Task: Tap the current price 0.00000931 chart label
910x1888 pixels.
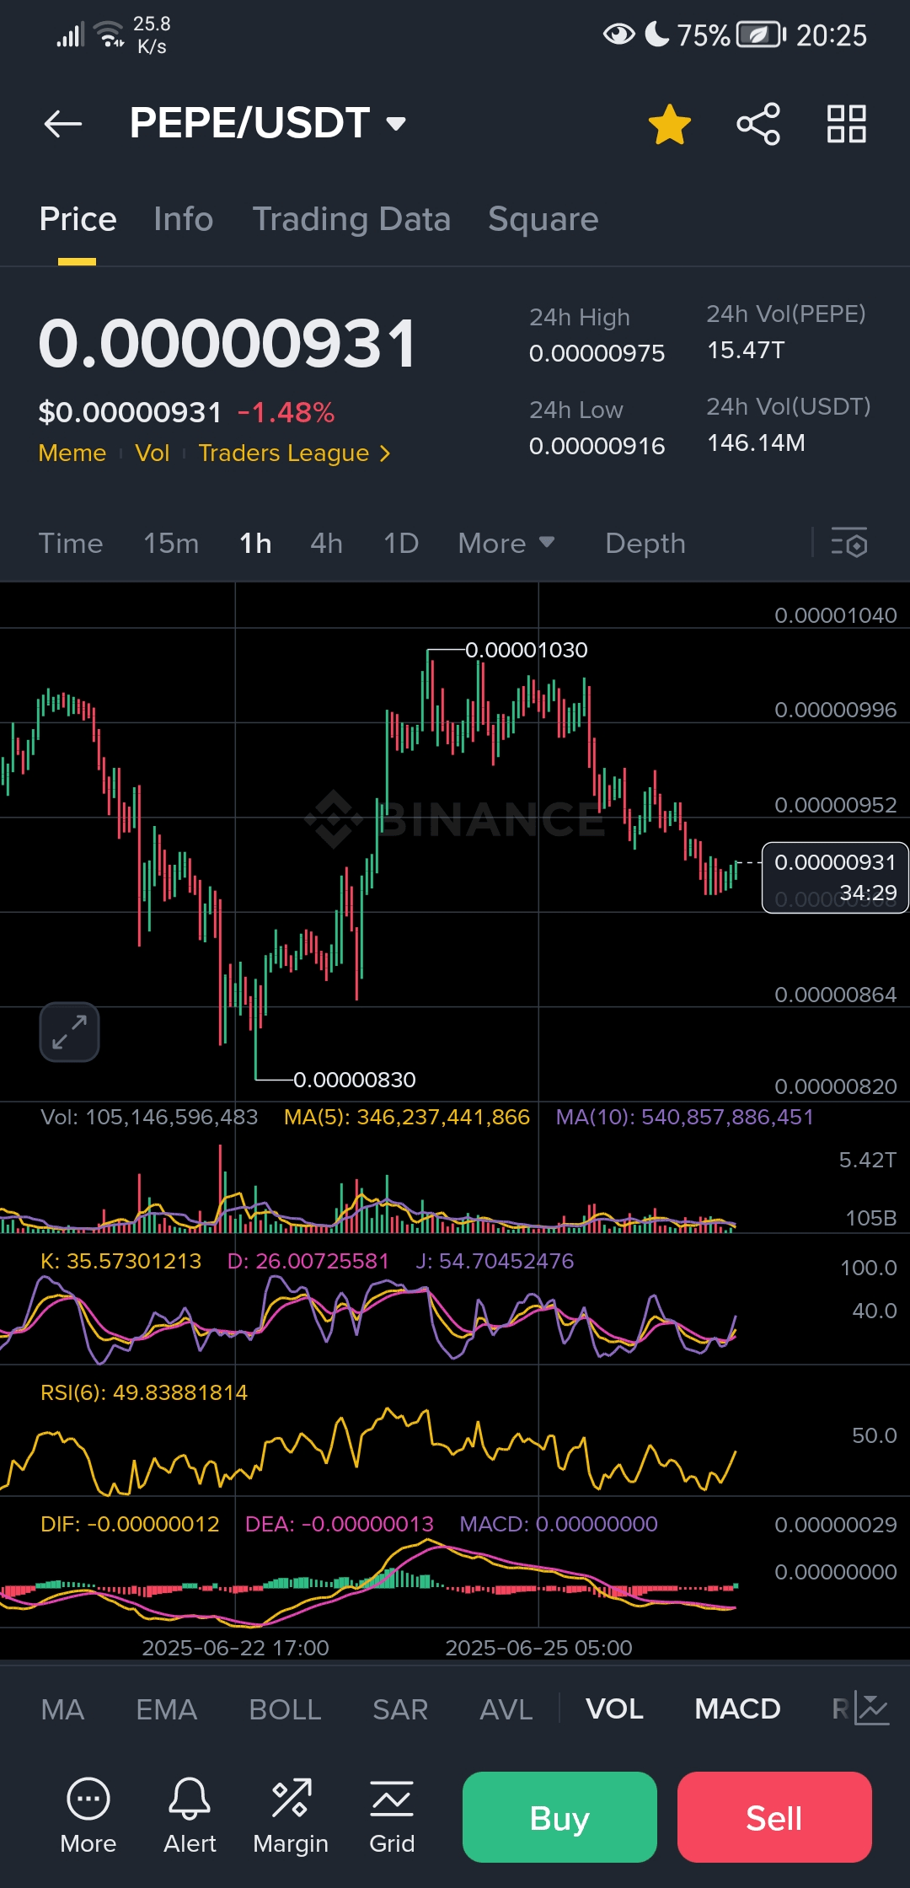Action: pos(835,877)
